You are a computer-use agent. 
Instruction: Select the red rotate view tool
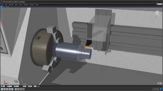pos(2,22)
